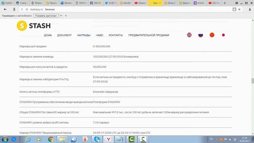The height and width of the screenshot is (143, 254).
Task: Open the Yandex Browser red Y taskbar icon
Action: coord(108,139)
